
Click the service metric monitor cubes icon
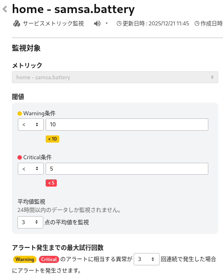click(x=17, y=23)
